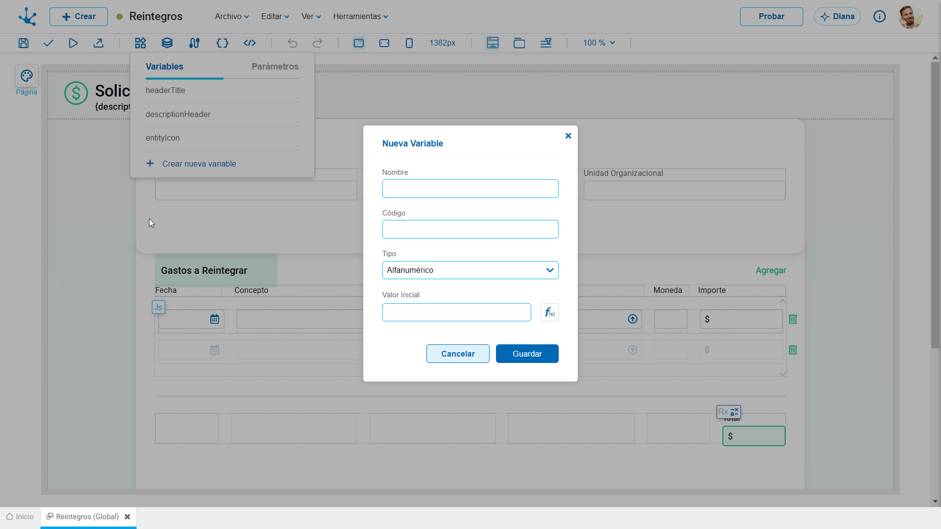Image resolution: width=941 pixels, height=529 pixels.
Task: Expand the Tipo Alfanumérico dropdown
Action: click(x=470, y=270)
